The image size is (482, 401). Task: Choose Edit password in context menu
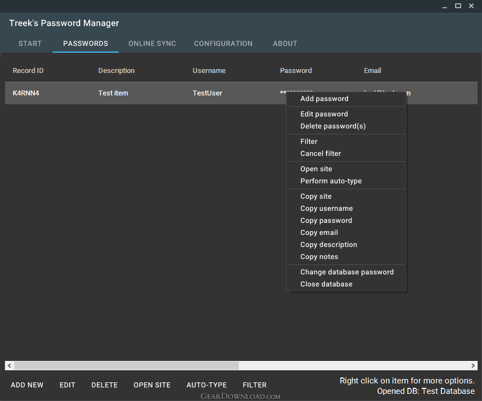346,114
